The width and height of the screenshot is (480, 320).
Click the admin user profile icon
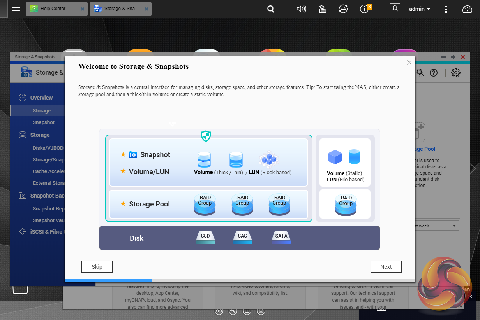[395, 9]
